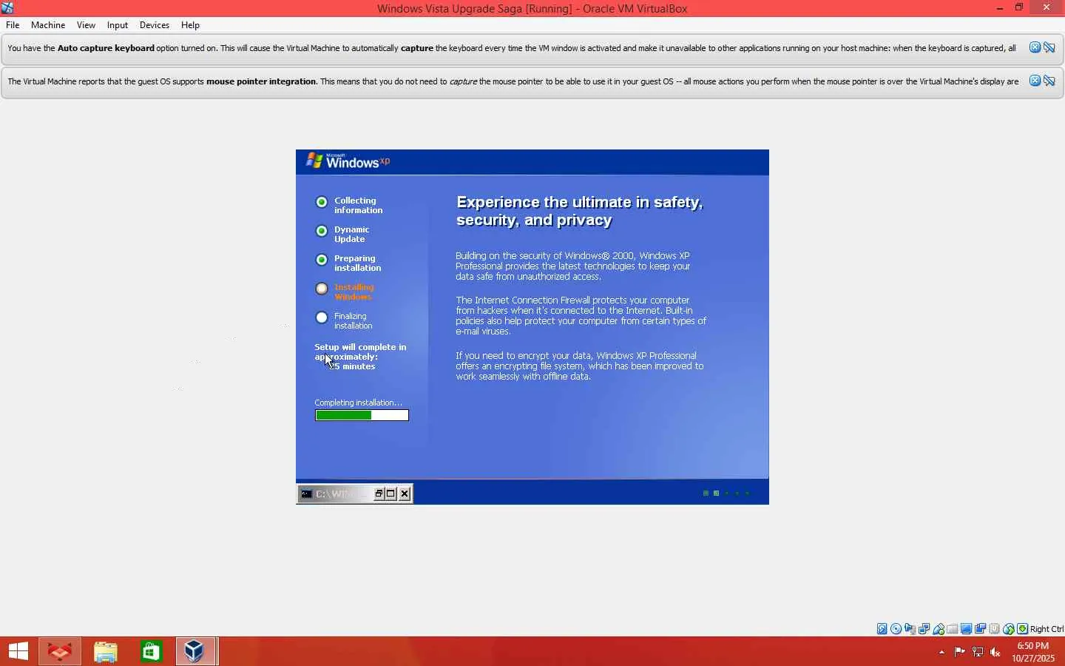Click the Windows XP logo in setup
The image size is (1065, 666).
(x=348, y=161)
